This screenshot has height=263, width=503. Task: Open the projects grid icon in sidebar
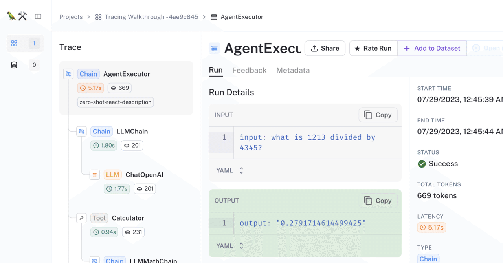(x=14, y=43)
